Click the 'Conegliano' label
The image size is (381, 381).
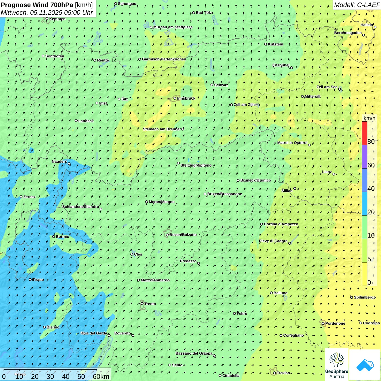tap(293, 335)
